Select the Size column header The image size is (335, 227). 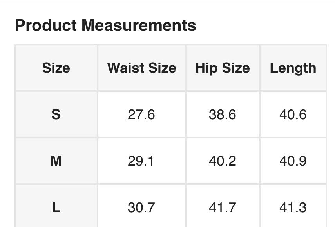56,68
